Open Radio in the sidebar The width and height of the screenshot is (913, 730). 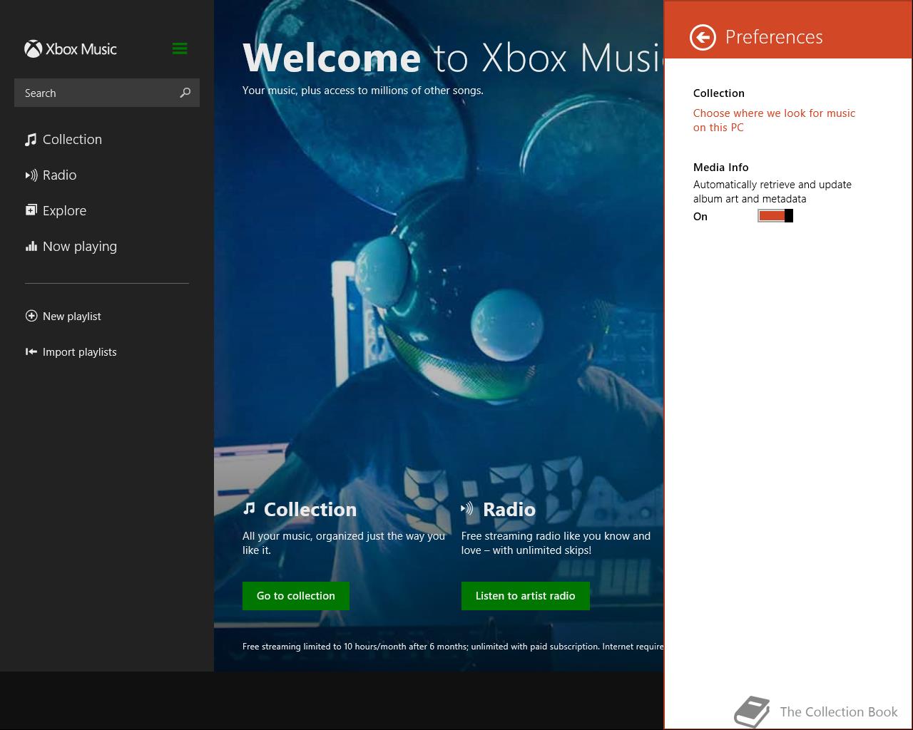(x=59, y=175)
